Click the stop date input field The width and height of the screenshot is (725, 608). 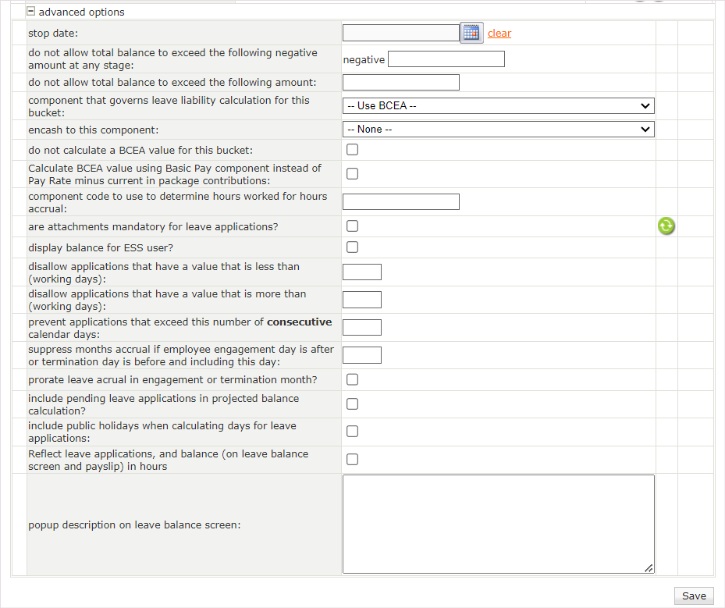point(400,33)
